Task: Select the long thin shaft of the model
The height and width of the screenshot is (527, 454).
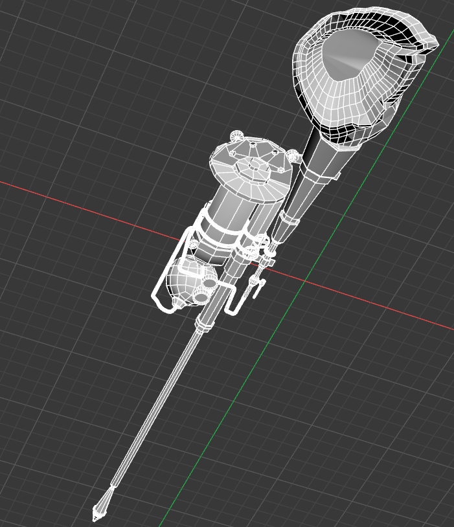Action: 155,409
